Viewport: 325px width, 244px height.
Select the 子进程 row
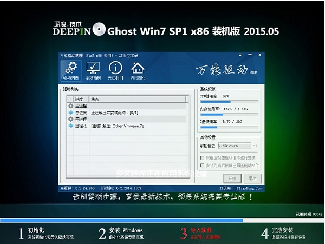click(127, 119)
